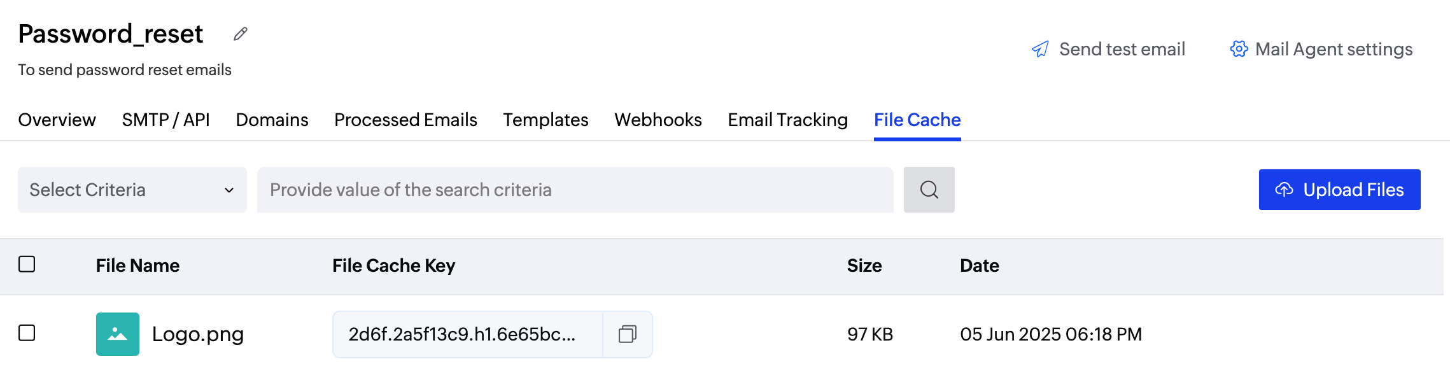The height and width of the screenshot is (387, 1450).
Task: Click the paper plane Send test icon
Action: (1040, 49)
